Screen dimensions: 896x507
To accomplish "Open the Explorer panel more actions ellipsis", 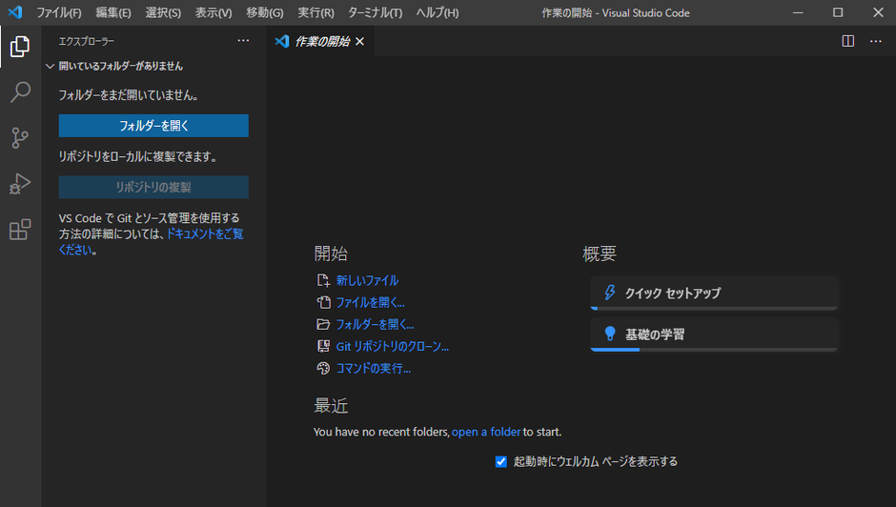I will pyautogui.click(x=243, y=41).
